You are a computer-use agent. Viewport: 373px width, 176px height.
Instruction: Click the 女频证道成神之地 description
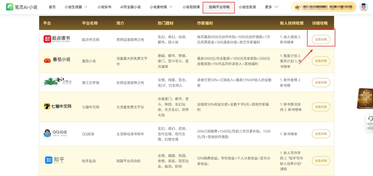130,83
